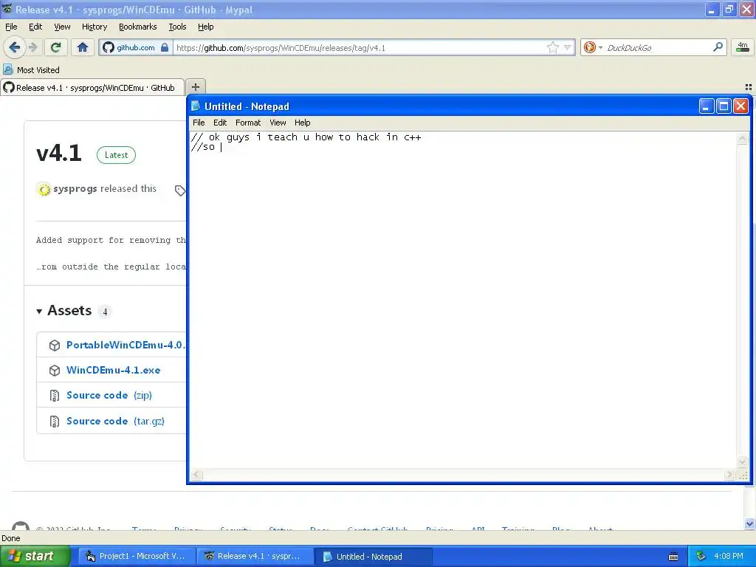The image size is (756, 567).
Task: Click the address bar URL field
Action: tap(360, 47)
